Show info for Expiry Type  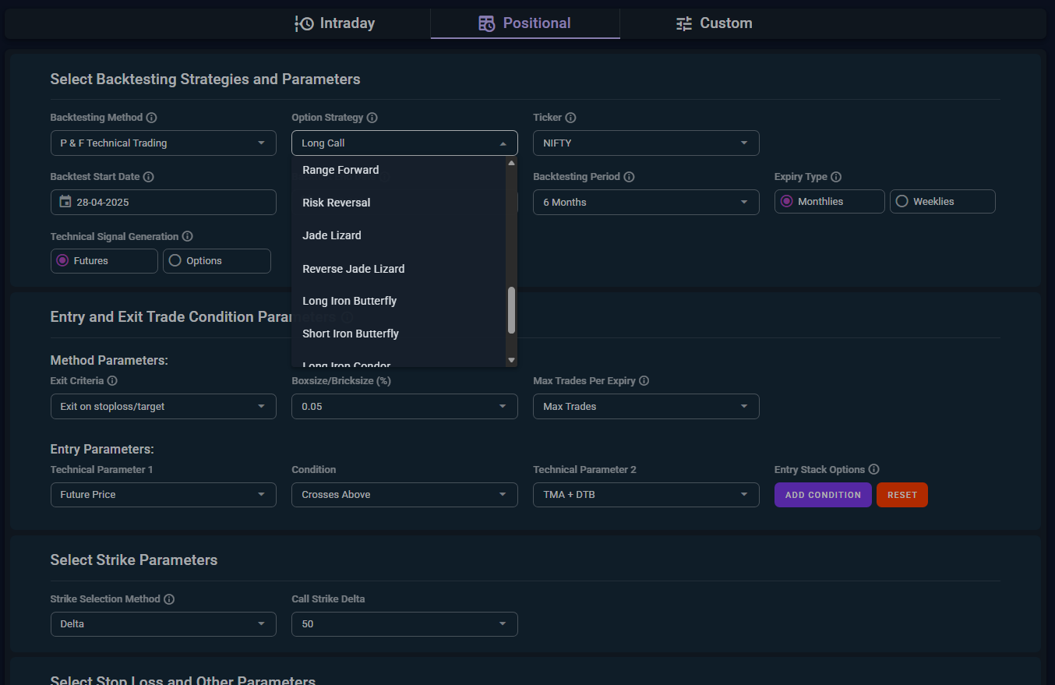point(836,177)
